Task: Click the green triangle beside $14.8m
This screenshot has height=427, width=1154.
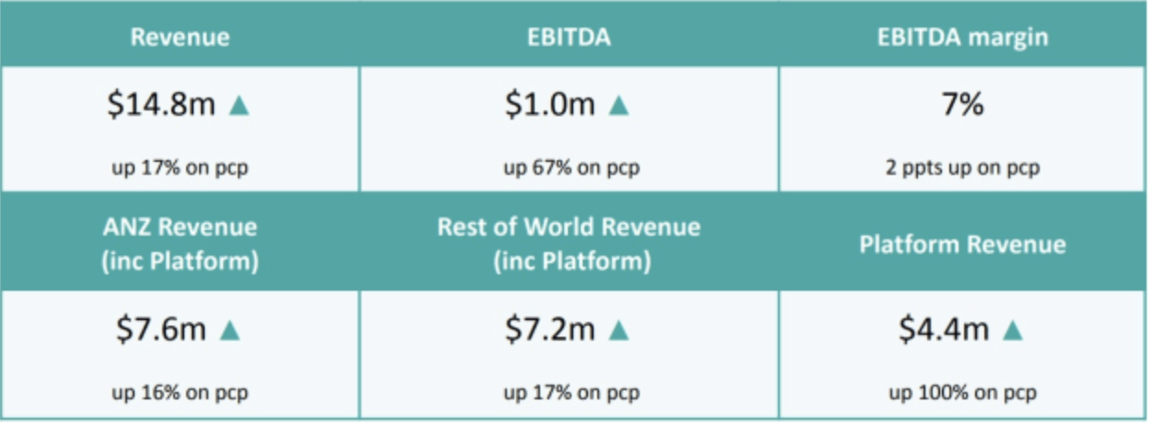Action: (x=240, y=107)
